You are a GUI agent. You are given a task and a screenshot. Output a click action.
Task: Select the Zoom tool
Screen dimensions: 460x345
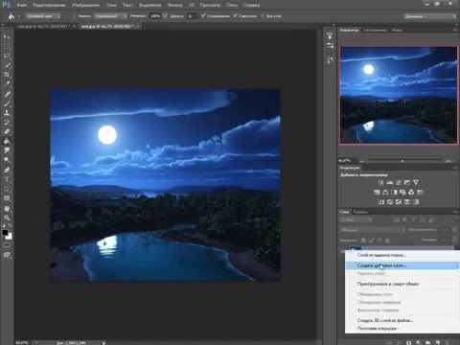(x=7, y=218)
